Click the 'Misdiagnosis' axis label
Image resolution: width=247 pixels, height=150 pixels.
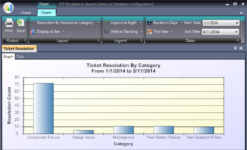pyautogui.click(x=123, y=138)
